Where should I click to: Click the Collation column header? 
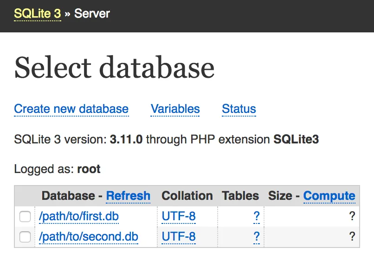pos(187,196)
